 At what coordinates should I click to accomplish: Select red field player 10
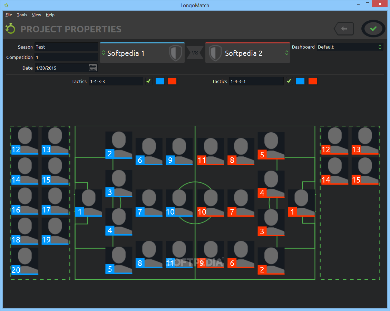click(x=211, y=203)
